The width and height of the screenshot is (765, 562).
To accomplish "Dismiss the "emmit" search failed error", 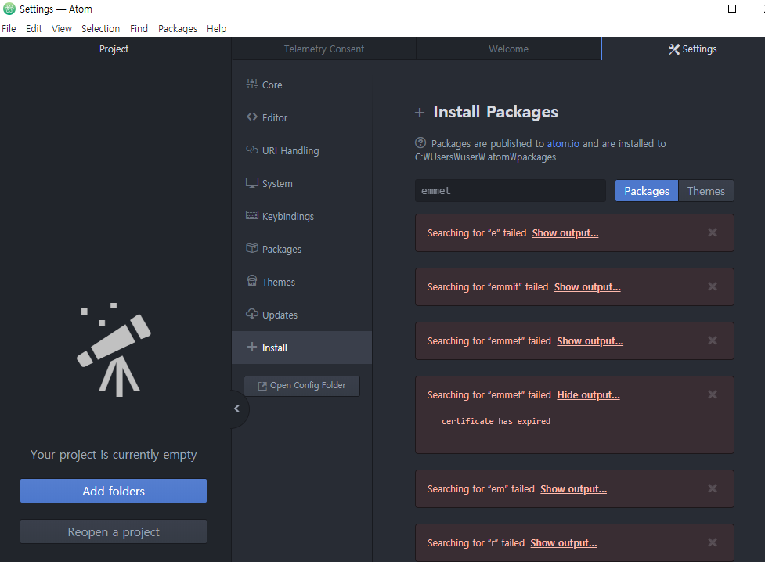I will (x=713, y=286).
